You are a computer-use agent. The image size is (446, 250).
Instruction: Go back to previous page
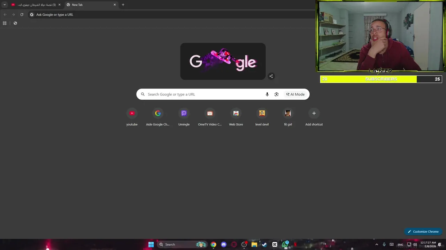[x=5, y=15]
